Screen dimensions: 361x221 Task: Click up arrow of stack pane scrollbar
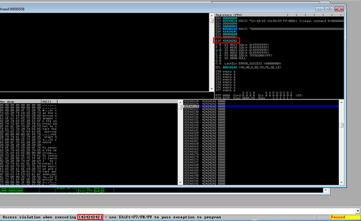[x=341, y=103]
